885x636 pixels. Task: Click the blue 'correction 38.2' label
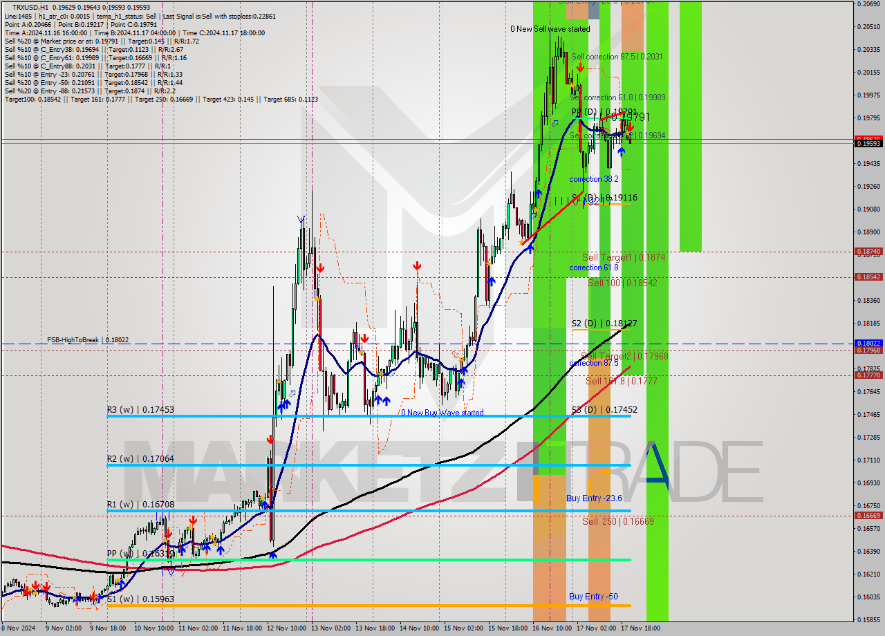coord(594,179)
